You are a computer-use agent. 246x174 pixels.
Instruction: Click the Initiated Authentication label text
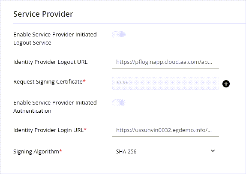click(55, 107)
